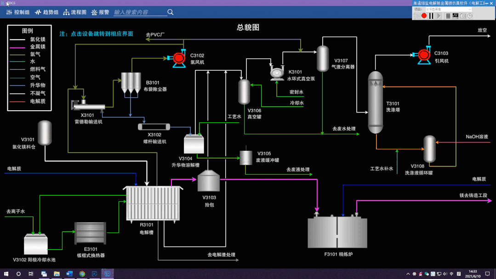Screen dimensions: 496x279
Task: Open the B3101 bag dust collector
Action: [131, 83]
